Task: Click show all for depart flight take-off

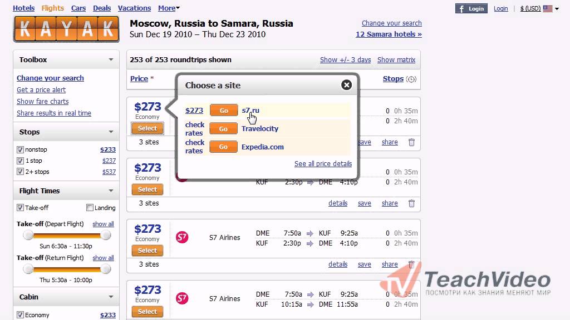Action: [x=103, y=224]
